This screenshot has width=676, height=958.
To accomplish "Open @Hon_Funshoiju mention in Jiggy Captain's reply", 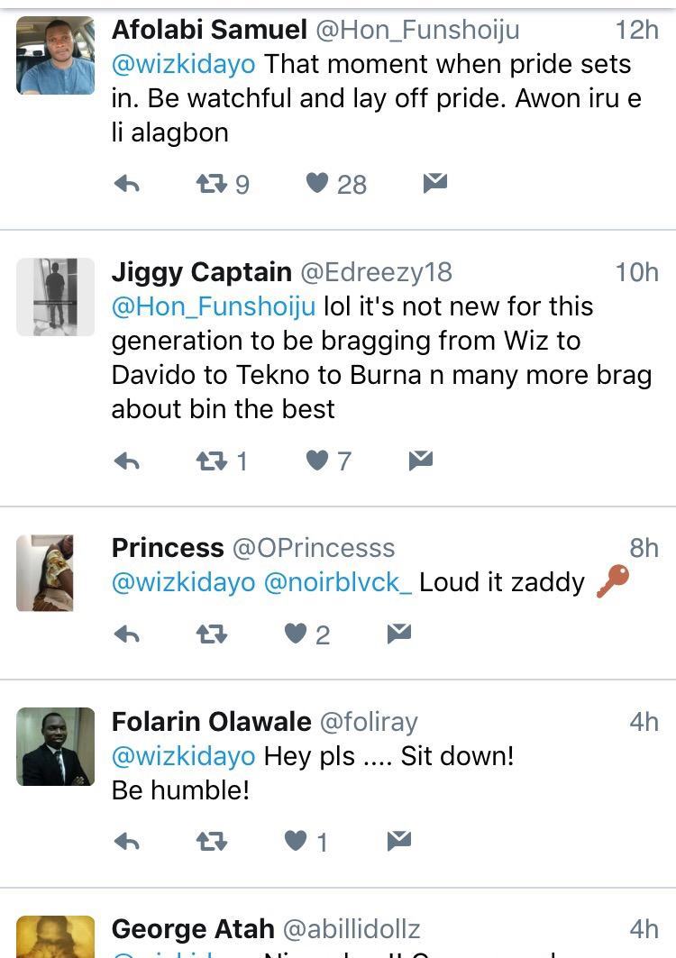I will (x=214, y=306).
